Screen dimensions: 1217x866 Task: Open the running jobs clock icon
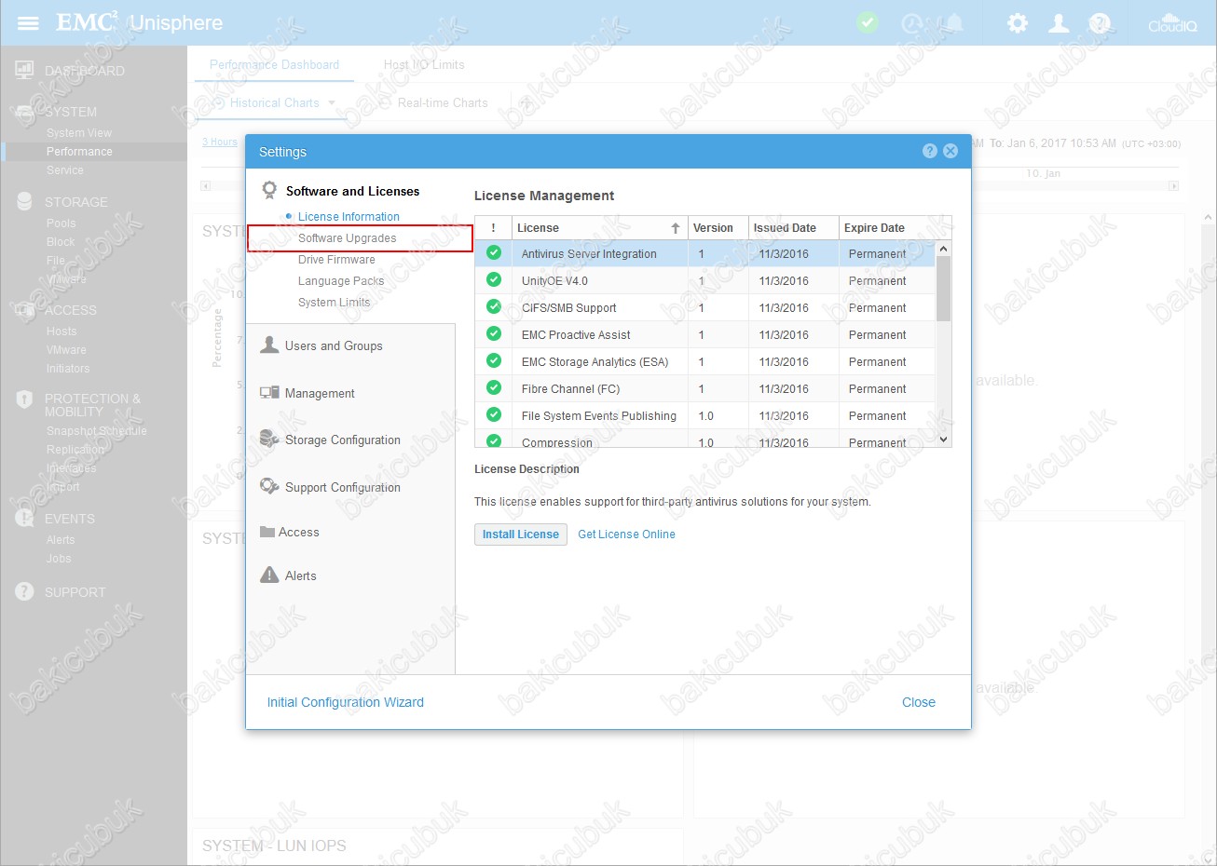pyautogui.click(x=912, y=23)
